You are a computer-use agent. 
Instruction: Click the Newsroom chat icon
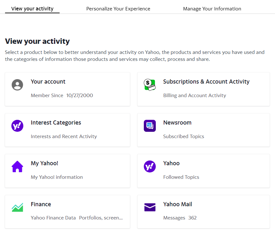click(x=150, y=126)
